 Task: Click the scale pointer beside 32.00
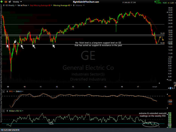coord(167,12)
